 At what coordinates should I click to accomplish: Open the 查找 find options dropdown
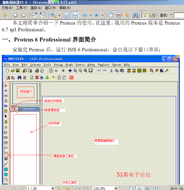pyautogui.click(x=171, y=15)
